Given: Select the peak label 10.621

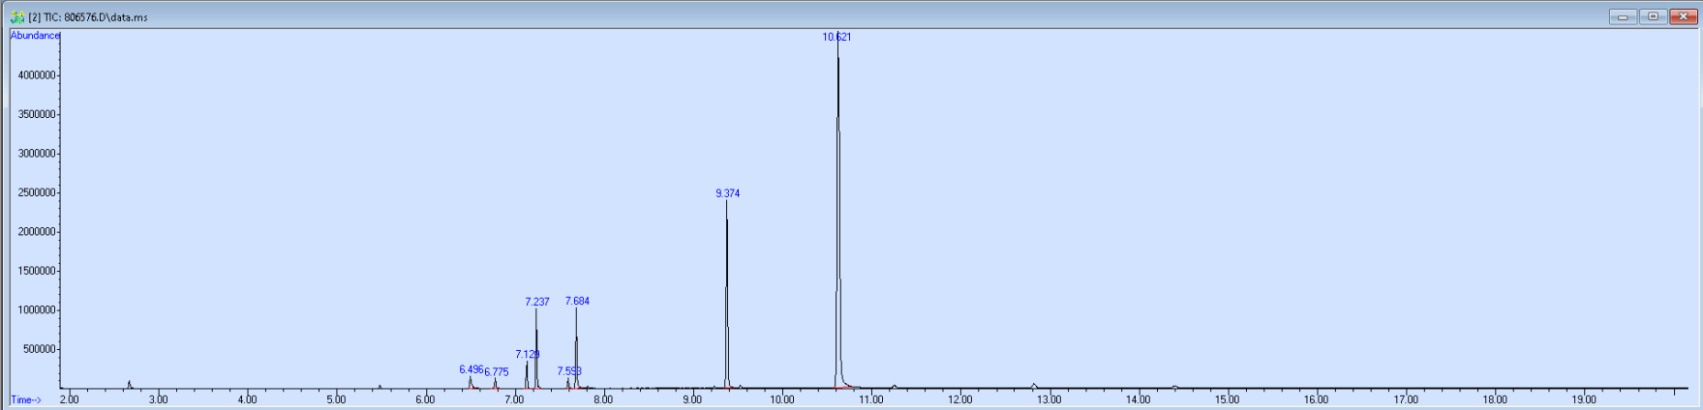Looking at the screenshot, I should tap(837, 37).
